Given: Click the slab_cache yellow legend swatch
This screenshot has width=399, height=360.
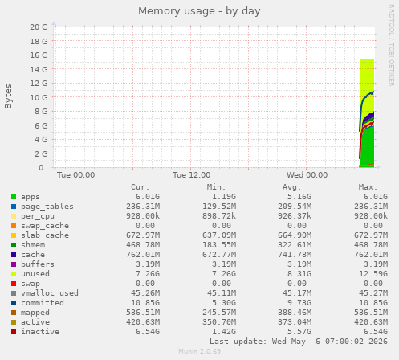Looking at the screenshot, I should click(x=14, y=235).
